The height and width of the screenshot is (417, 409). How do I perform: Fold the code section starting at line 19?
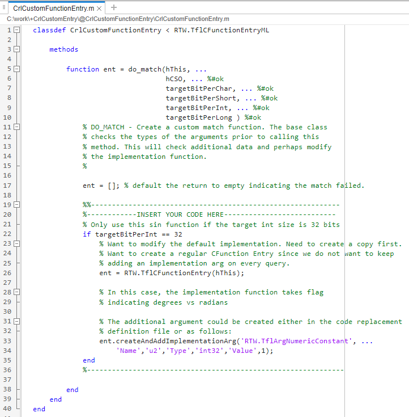coord(16,204)
